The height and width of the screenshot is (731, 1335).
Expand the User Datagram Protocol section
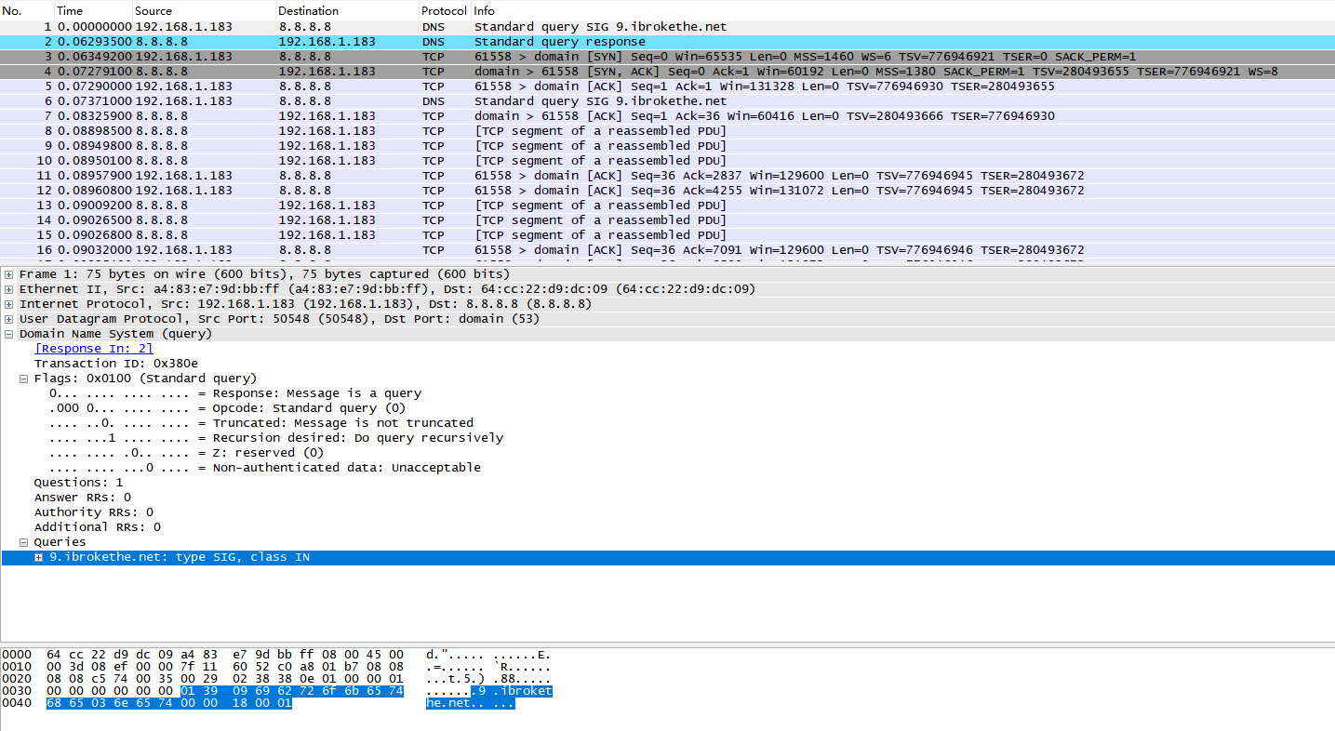[x=9, y=319]
